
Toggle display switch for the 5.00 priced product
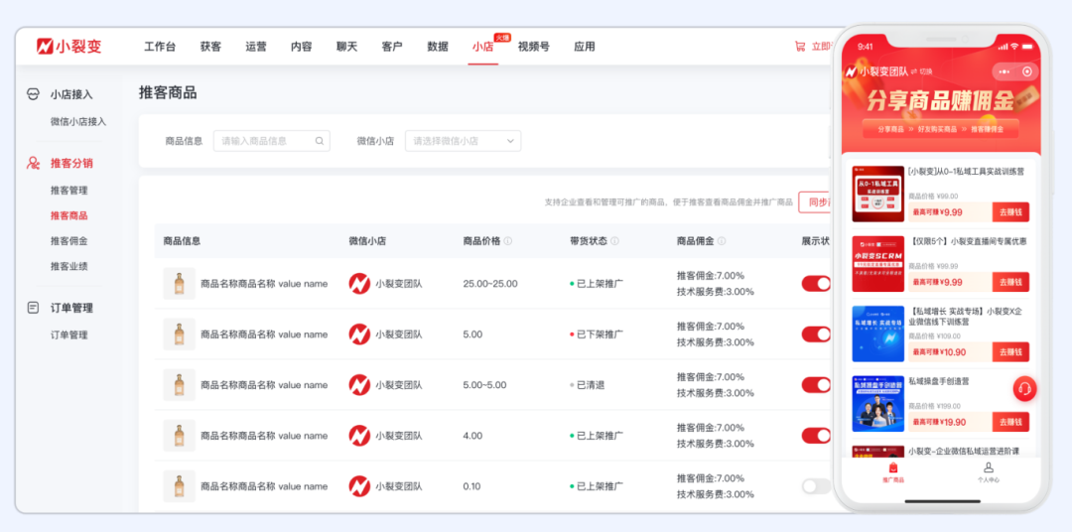[x=816, y=334]
